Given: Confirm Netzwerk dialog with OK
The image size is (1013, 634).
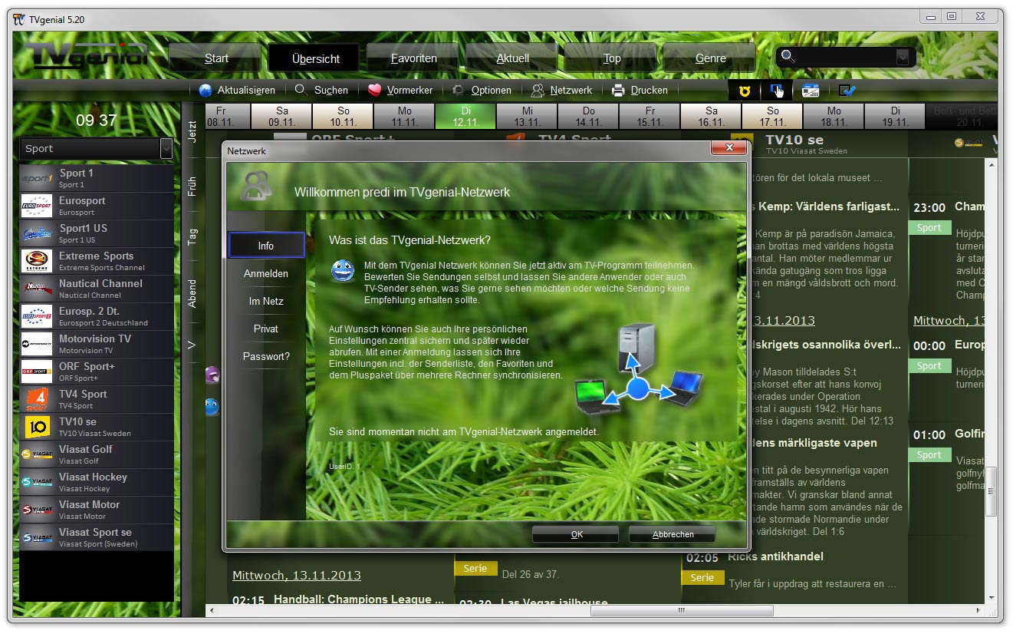Looking at the screenshot, I should point(576,534).
